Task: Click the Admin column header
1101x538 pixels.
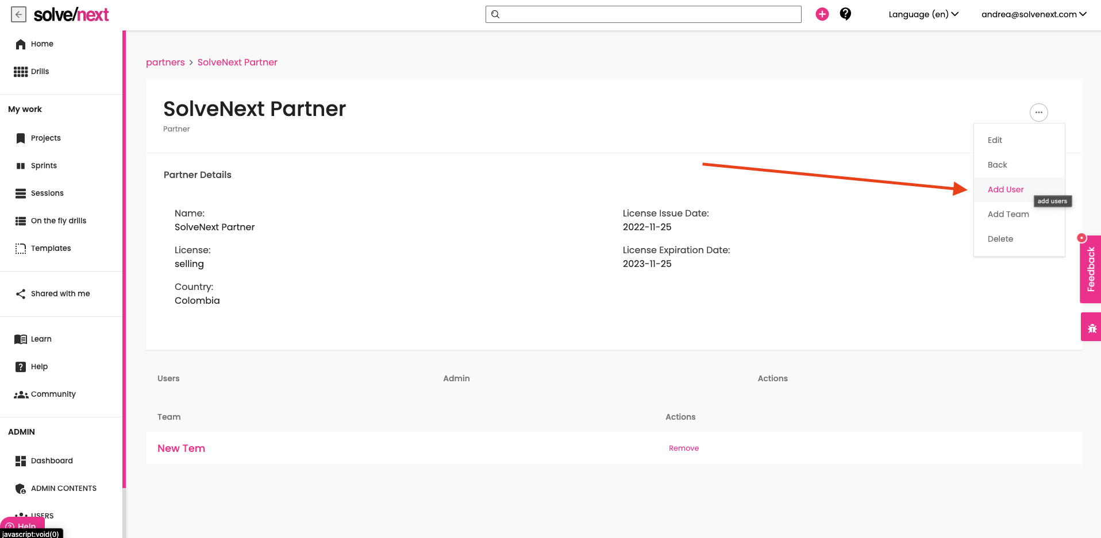Action: [456, 378]
